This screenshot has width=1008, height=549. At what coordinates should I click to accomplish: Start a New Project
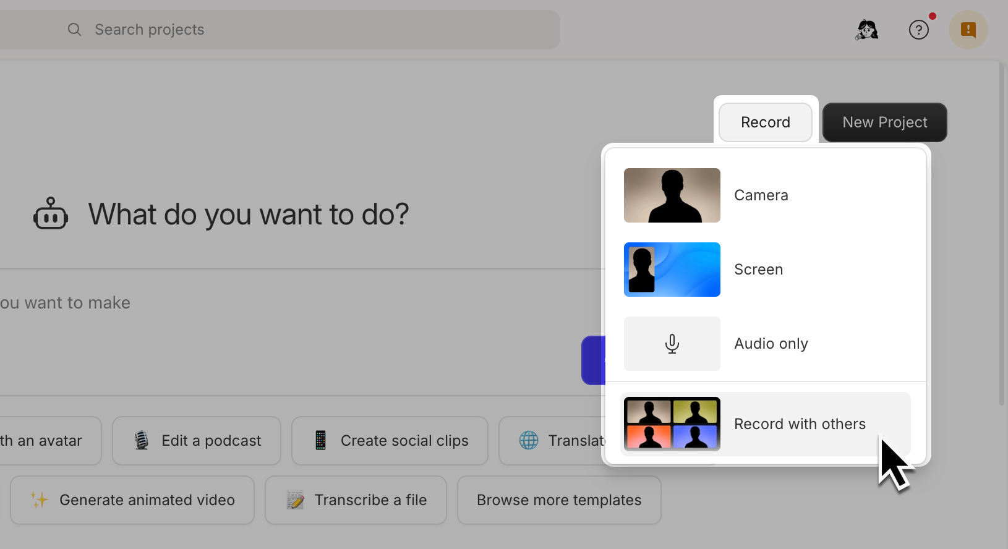tap(884, 122)
